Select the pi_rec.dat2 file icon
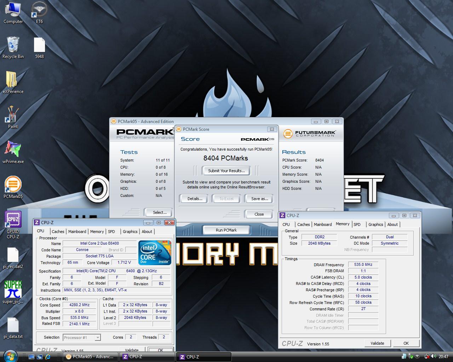453x362 pixels. coord(13,258)
